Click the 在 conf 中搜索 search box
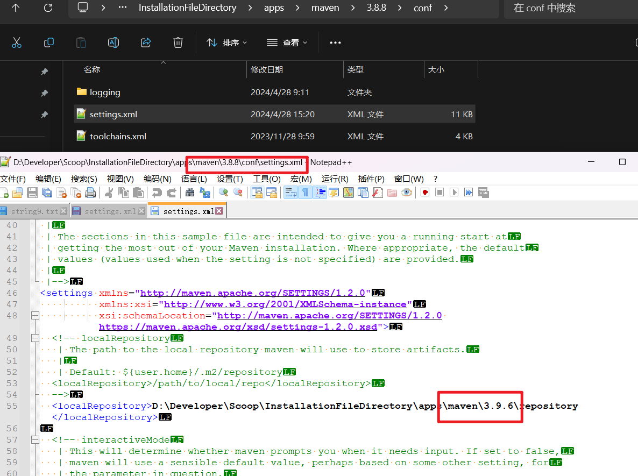The image size is (638, 476). tap(571, 8)
